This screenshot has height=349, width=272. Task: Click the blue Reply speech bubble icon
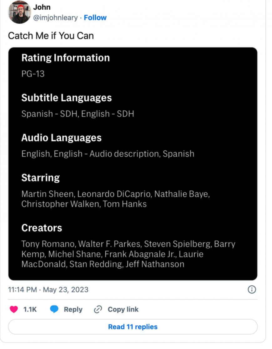tap(55, 309)
